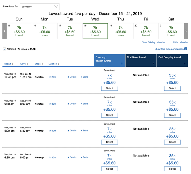Image resolution: width=191 pixels, height=174 pixels.
Task: Expand Seats for 10:45 pm flight
Action: [x=84, y=77]
